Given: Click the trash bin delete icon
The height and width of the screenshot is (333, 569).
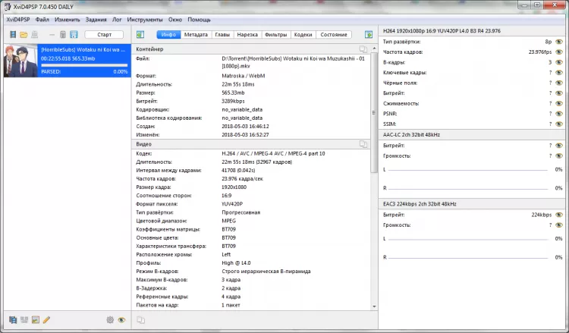Looking at the screenshot, I should tap(63, 34).
